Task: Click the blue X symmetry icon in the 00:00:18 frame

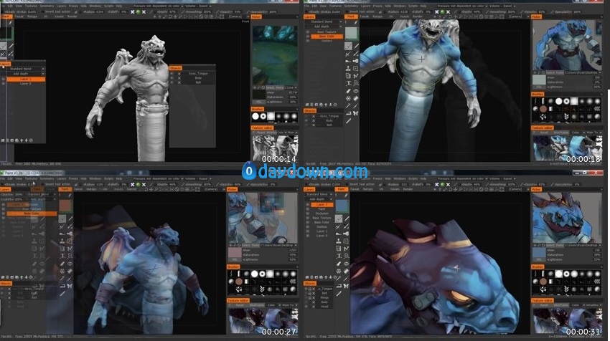Action: click(436, 12)
